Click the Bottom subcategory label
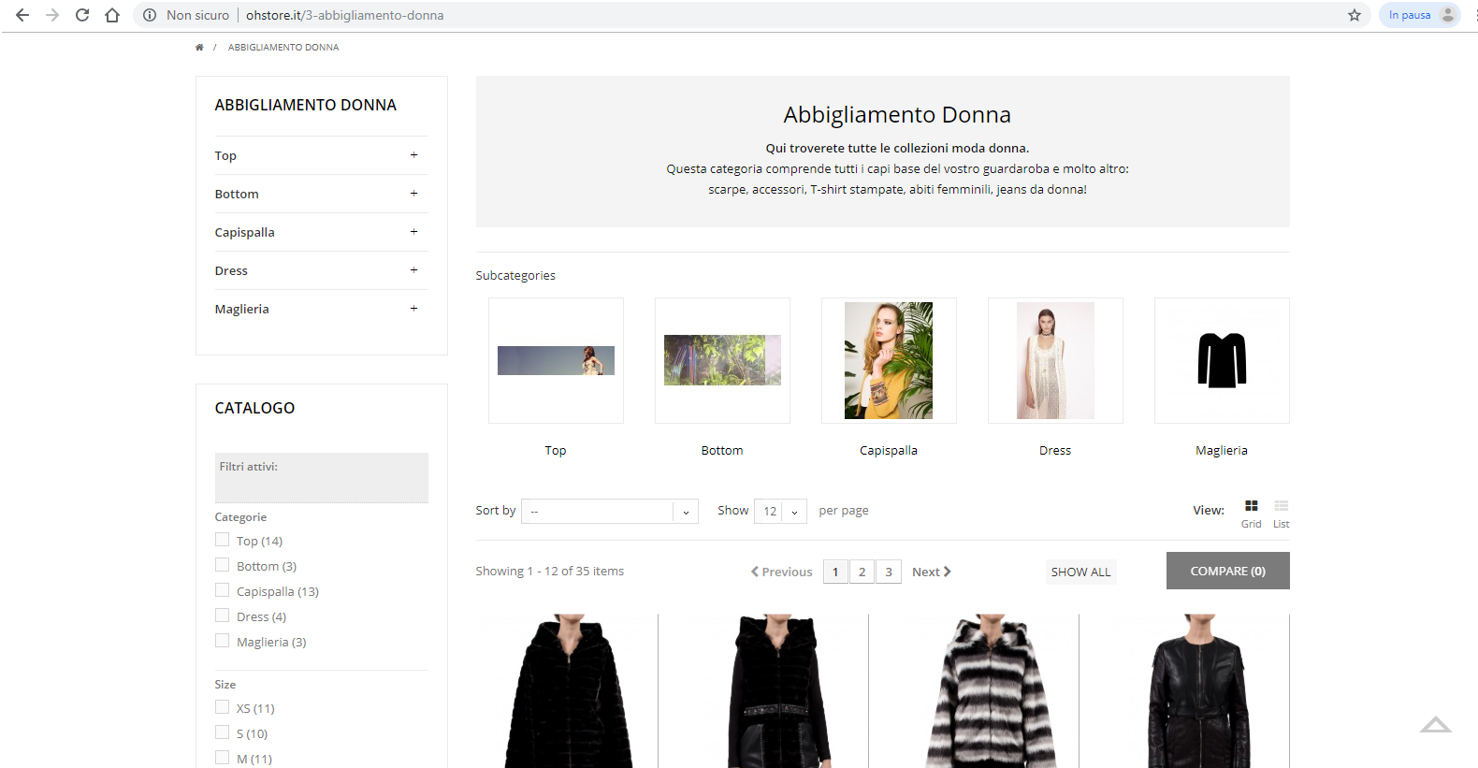This screenshot has width=1478, height=768. tap(722, 451)
